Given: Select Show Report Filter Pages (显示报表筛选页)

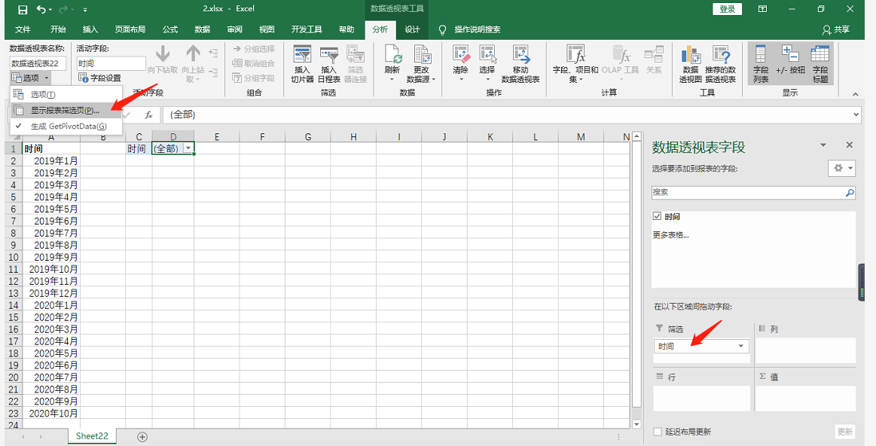Looking at the screenshot, I should pos(66,111).
